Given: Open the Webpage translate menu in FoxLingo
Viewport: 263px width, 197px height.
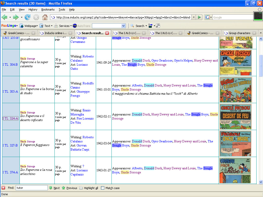Looking at the screenshot, I should [x=29, y=26].
